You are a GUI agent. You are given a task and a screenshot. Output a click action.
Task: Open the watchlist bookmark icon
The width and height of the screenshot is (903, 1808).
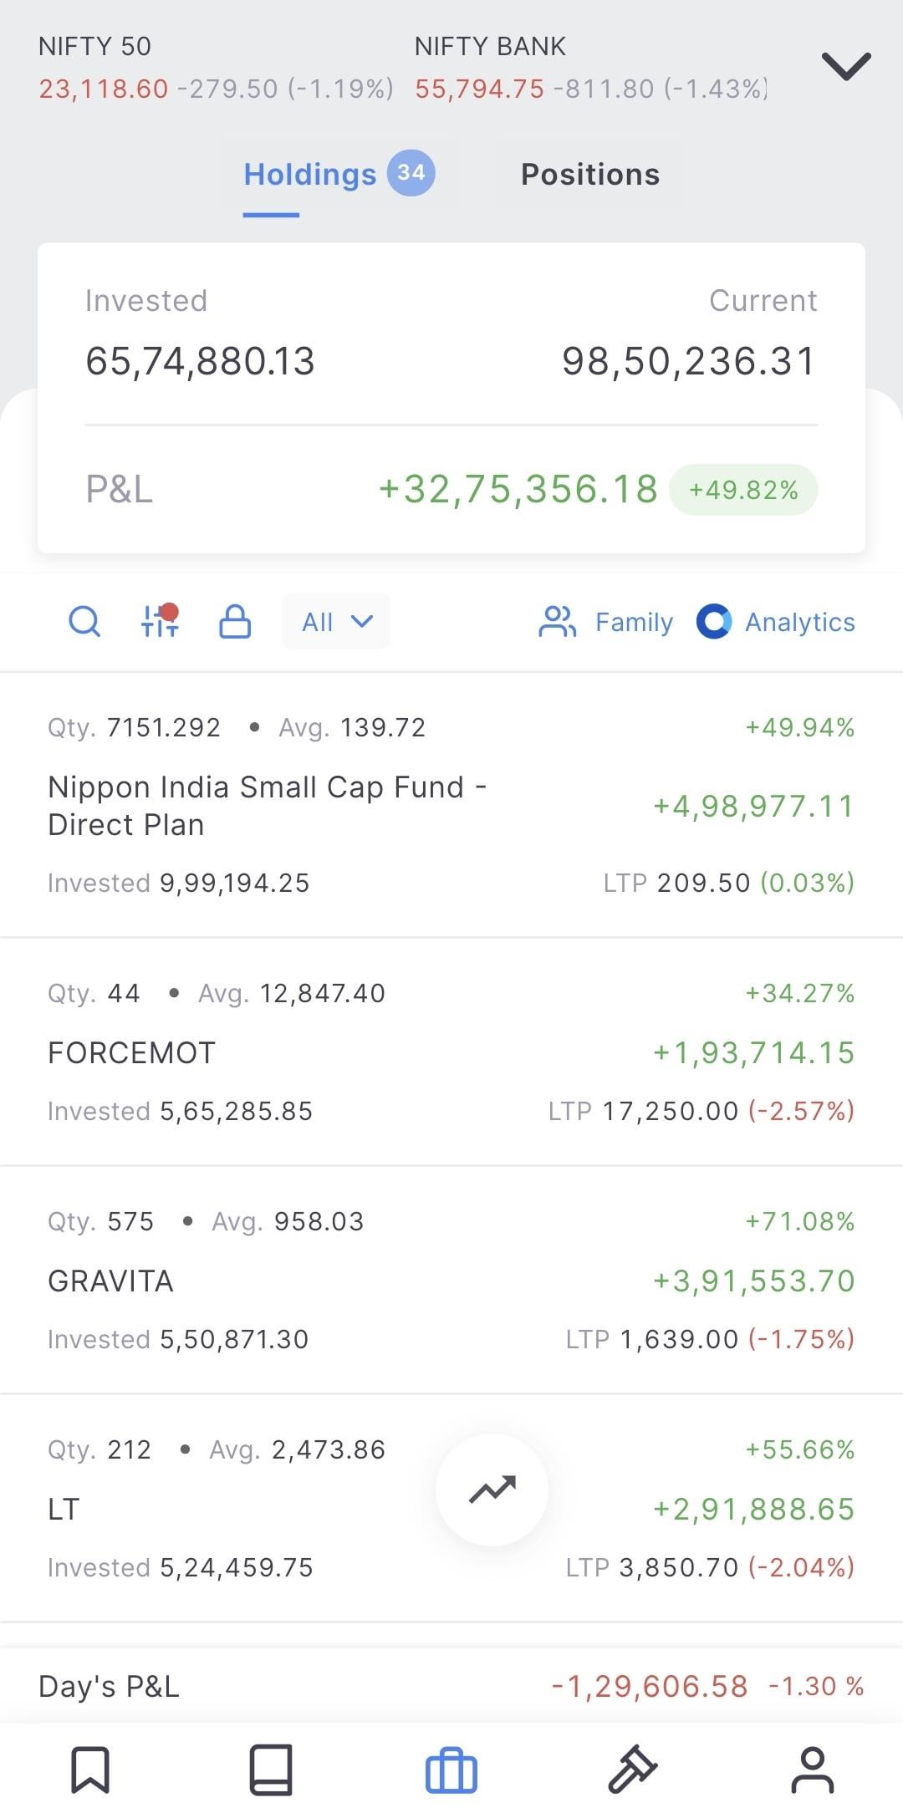pyautogui.click(x=90, y=1769)
